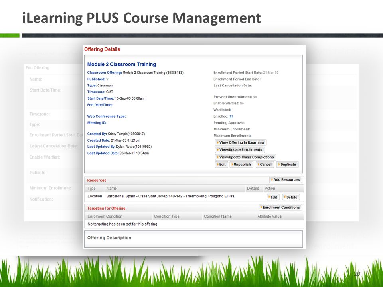Click the 'Enrollment Period End Date:' label

pyautogui.click(x=237, y=79)
